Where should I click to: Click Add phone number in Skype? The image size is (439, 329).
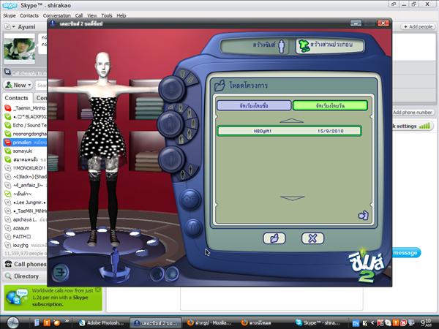(x=412, y=112)
